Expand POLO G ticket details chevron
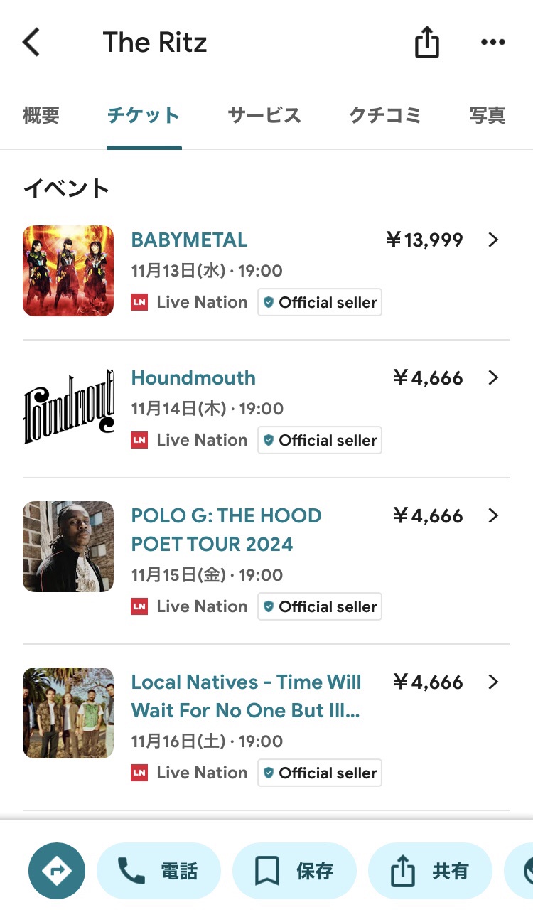The height and width of the screenshot is (922, 533). [x=494, y=516]
